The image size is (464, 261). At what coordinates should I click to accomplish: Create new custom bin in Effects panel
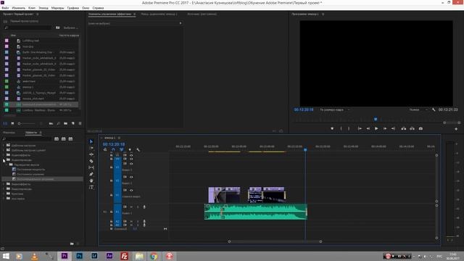(x=72, y=244)
